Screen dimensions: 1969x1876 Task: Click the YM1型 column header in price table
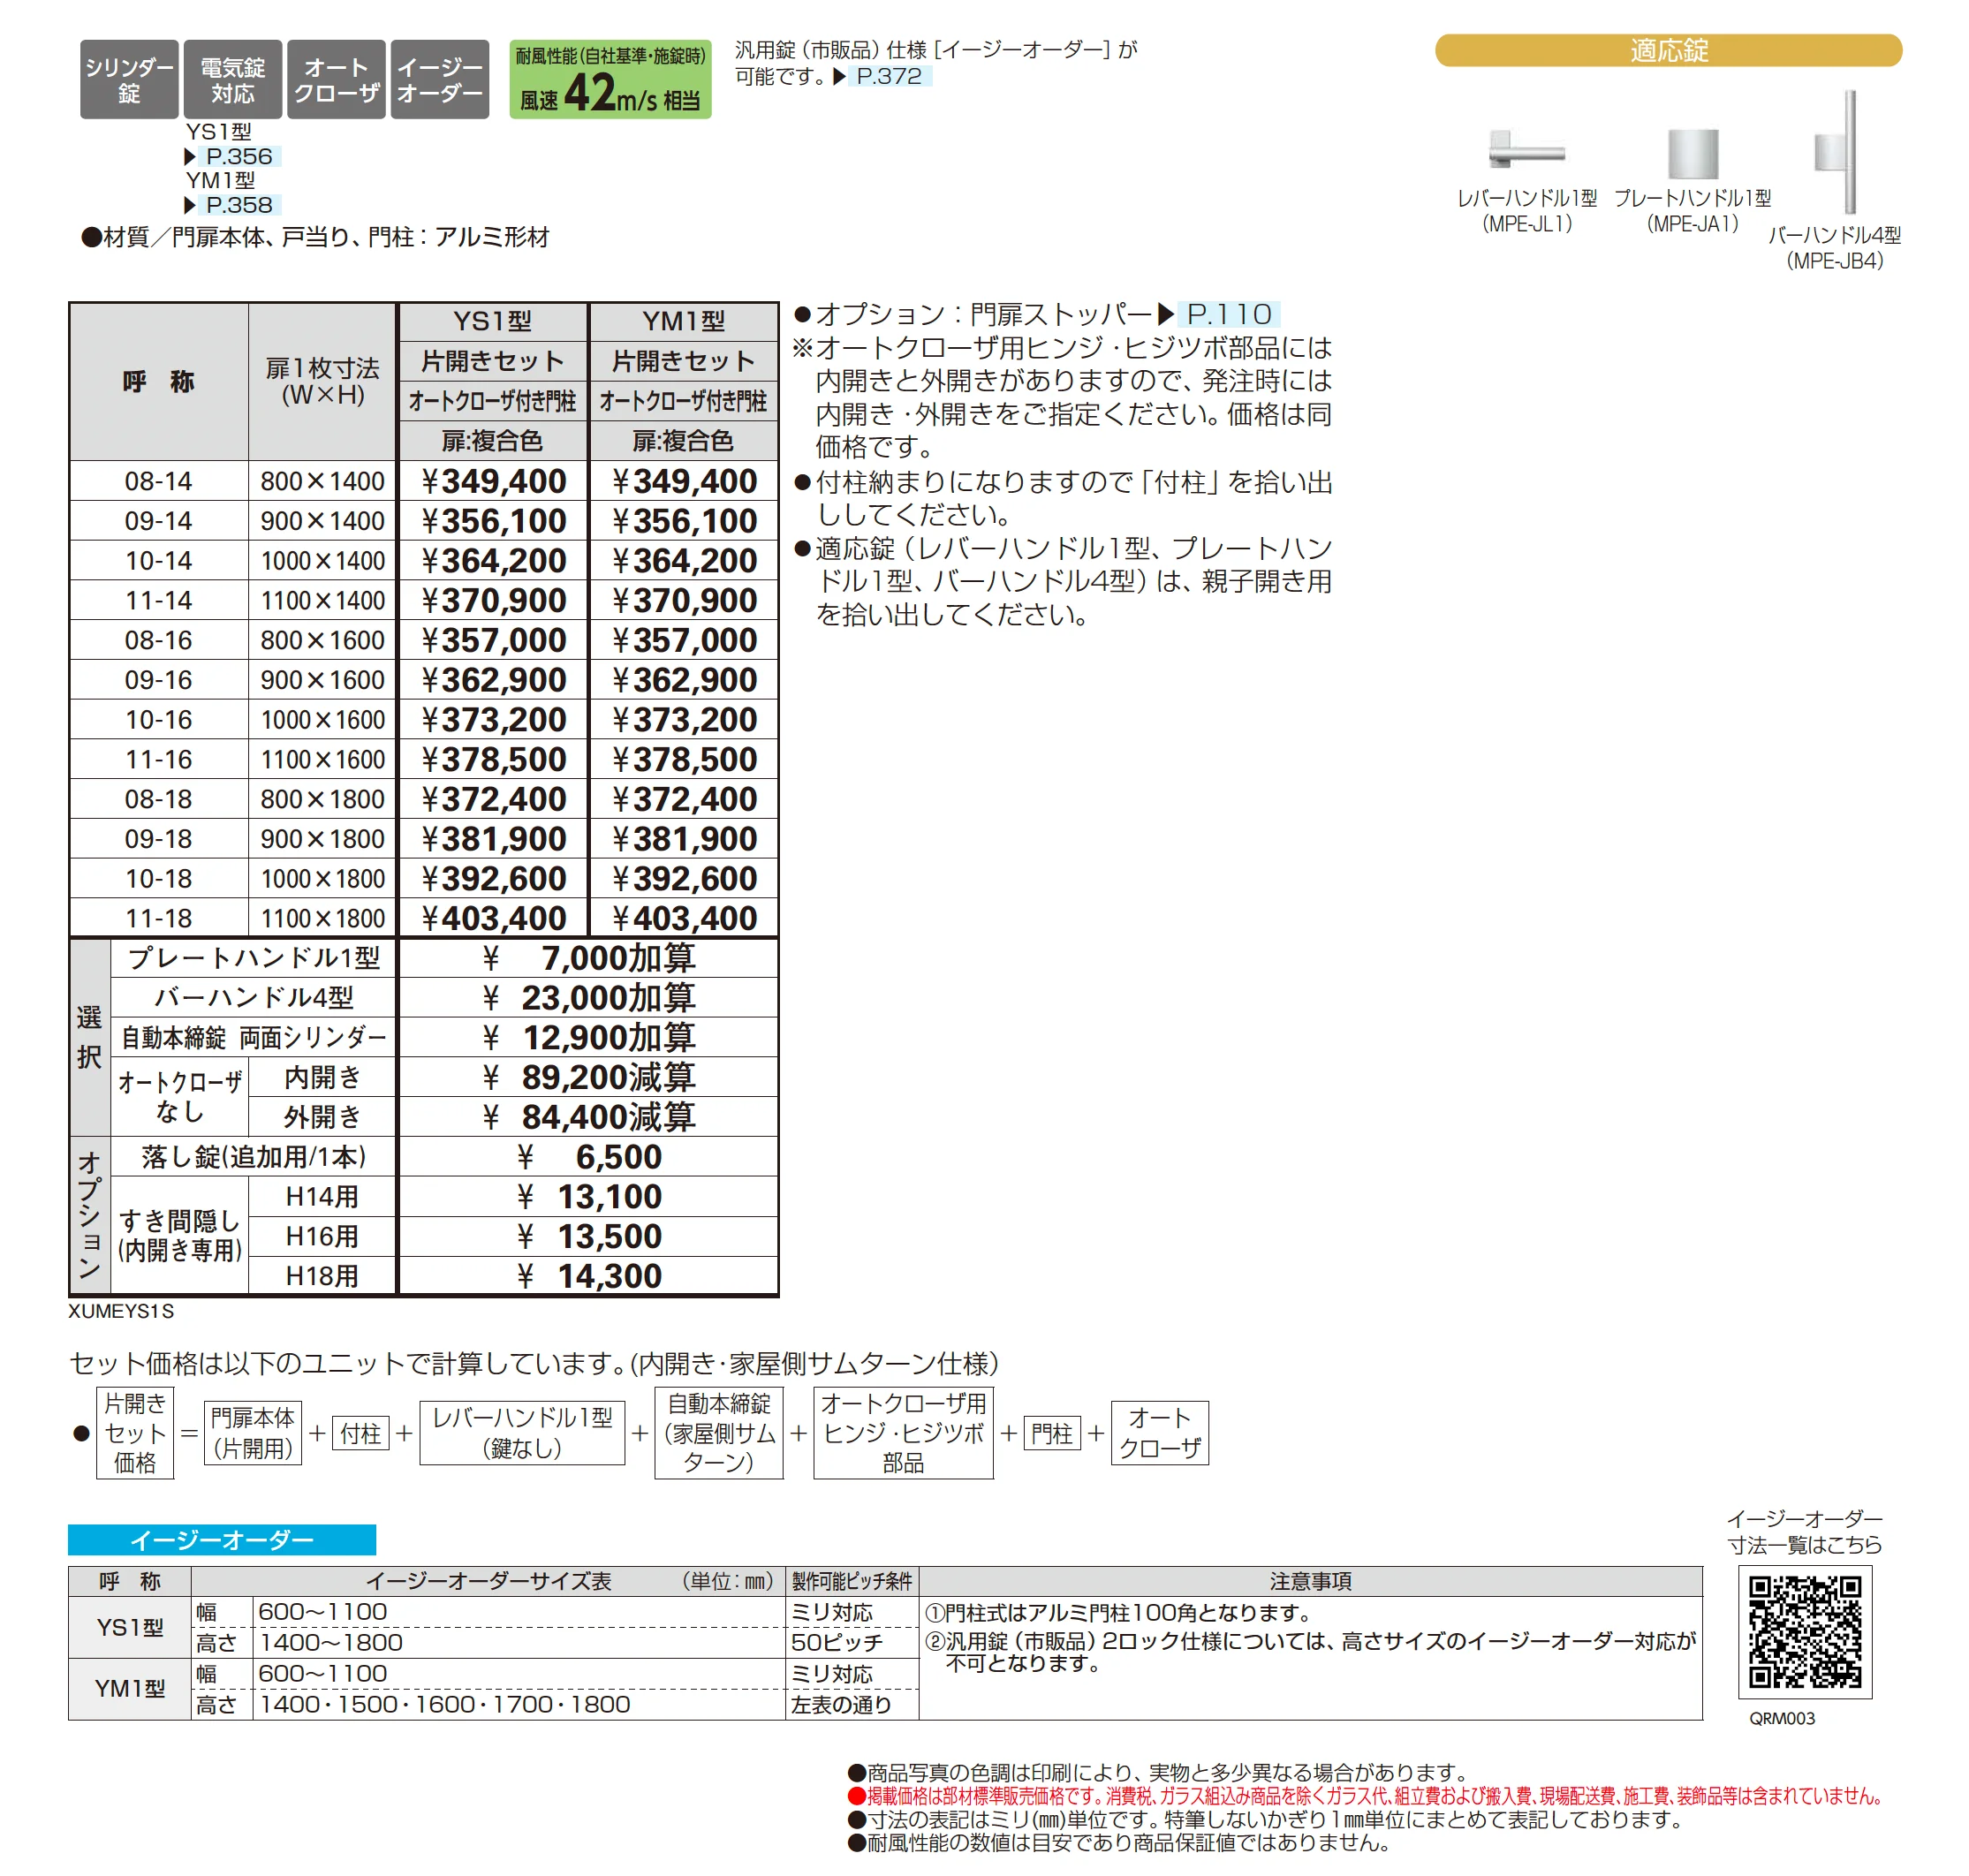684,321
